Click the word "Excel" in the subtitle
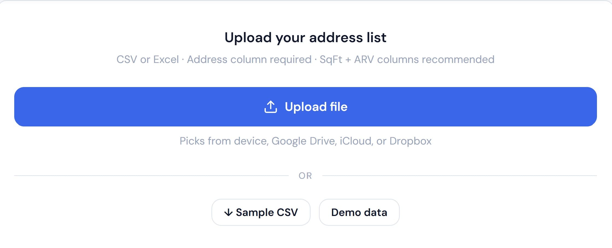The height and width of the screenshot is (248, 612). pyautogui.click(x=166, y=59)
